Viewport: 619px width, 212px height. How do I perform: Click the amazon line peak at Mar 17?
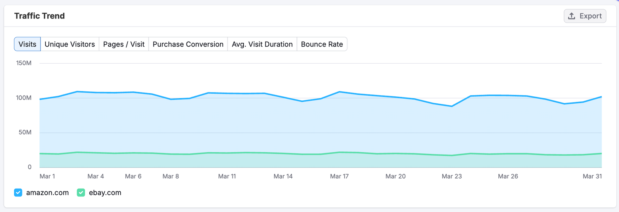339,92
